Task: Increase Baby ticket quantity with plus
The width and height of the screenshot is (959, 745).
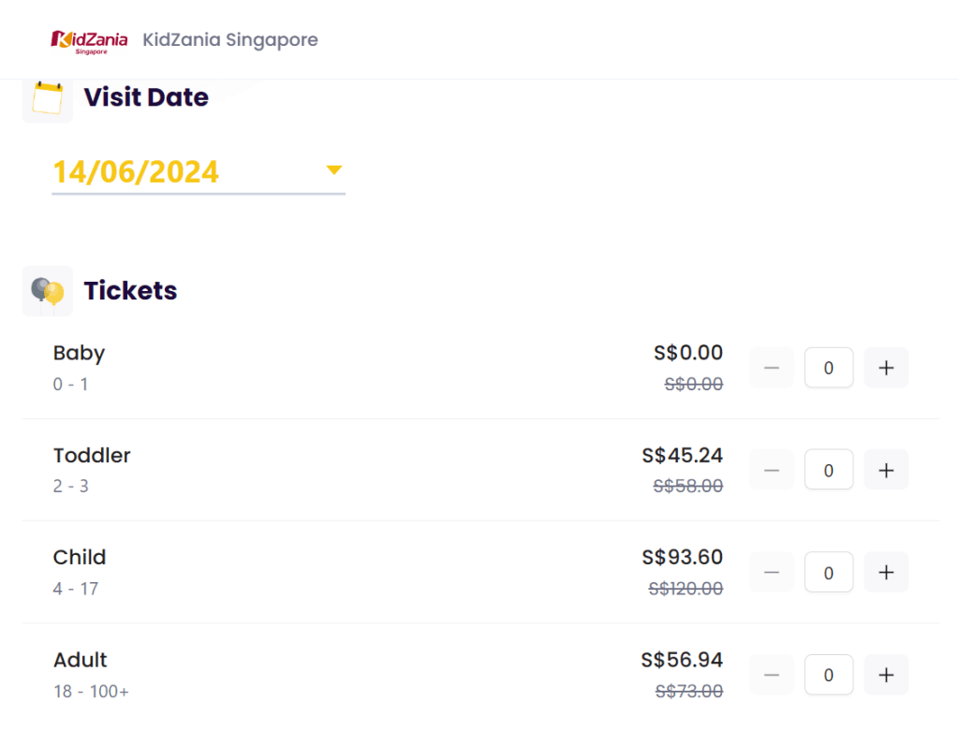Action: (x=886, y=368)
